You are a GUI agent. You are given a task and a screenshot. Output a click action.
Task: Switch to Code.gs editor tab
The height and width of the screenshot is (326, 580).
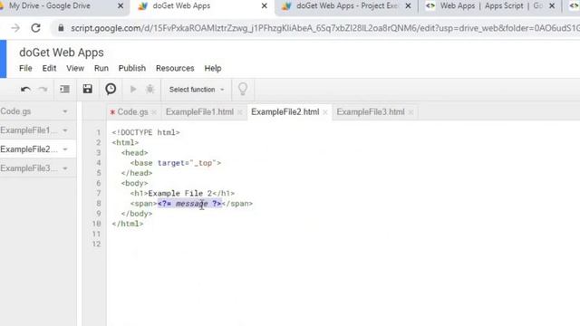tap(132, 112)
